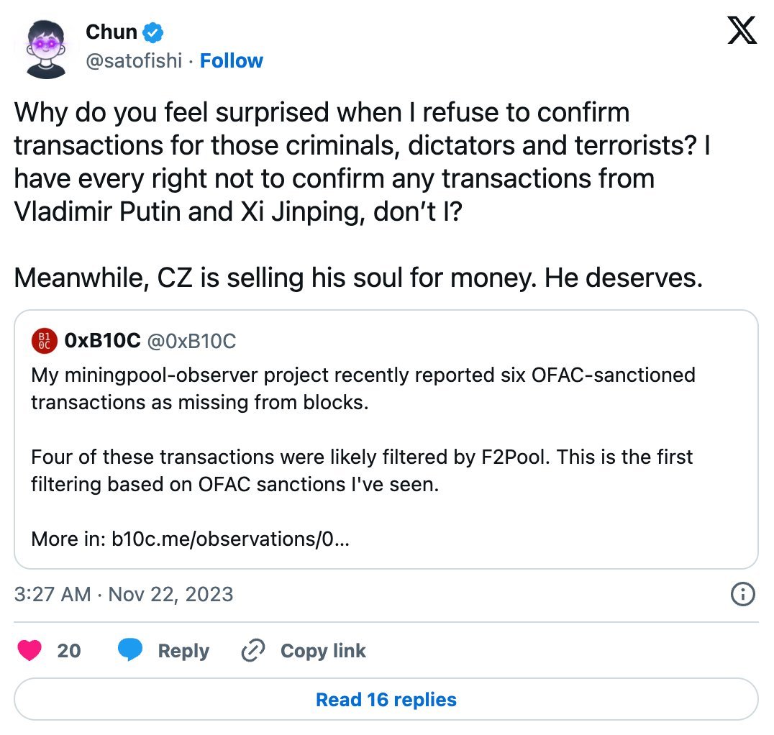Click the 0xB10C red avatar icon
This screenshot has width=774, height=735.
[x=44, y=342]
